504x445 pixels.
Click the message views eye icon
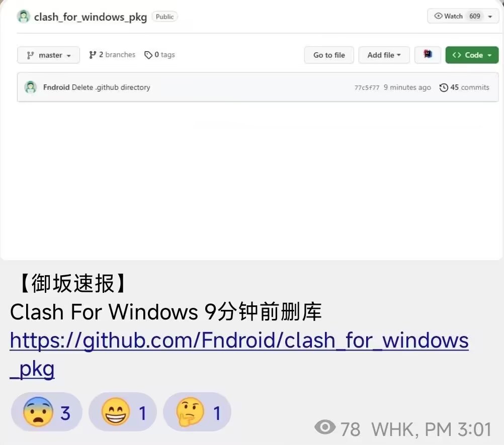click(x=325, y=427)
